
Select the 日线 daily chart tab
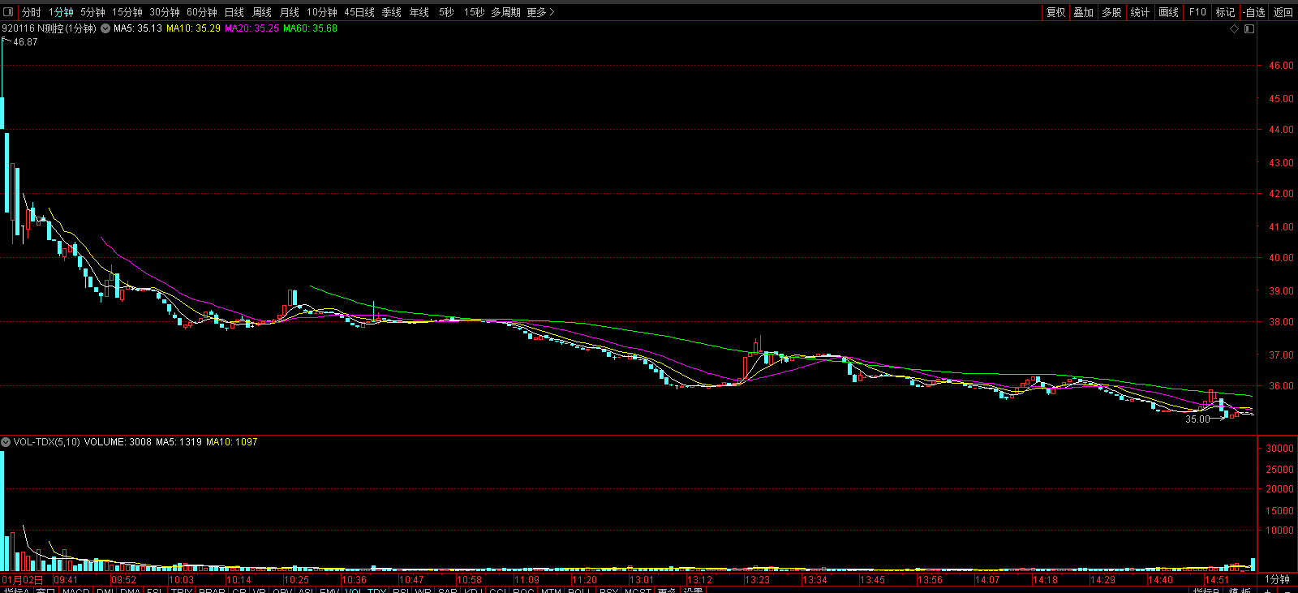pos(234,12)
